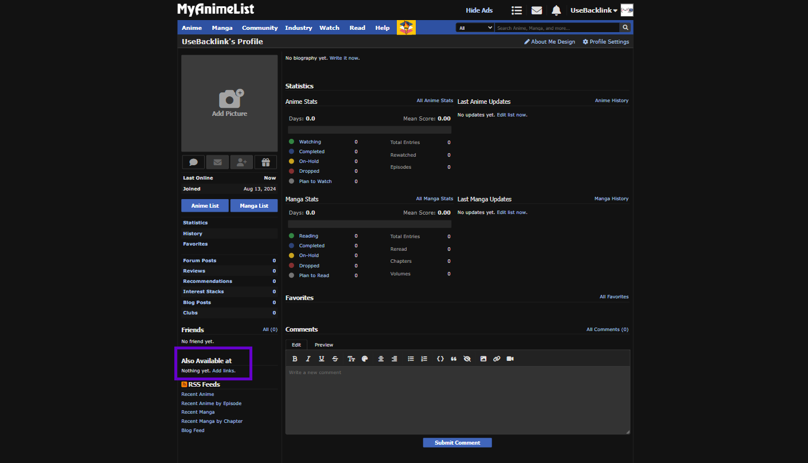
Task: Apply italic formatting in comment toolbar
Action: tap(308, 359)
